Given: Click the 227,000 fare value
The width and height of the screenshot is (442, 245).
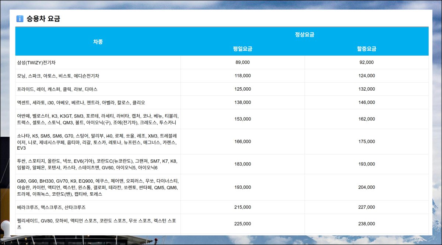Looking at the screenshot, I should [366, 207].
